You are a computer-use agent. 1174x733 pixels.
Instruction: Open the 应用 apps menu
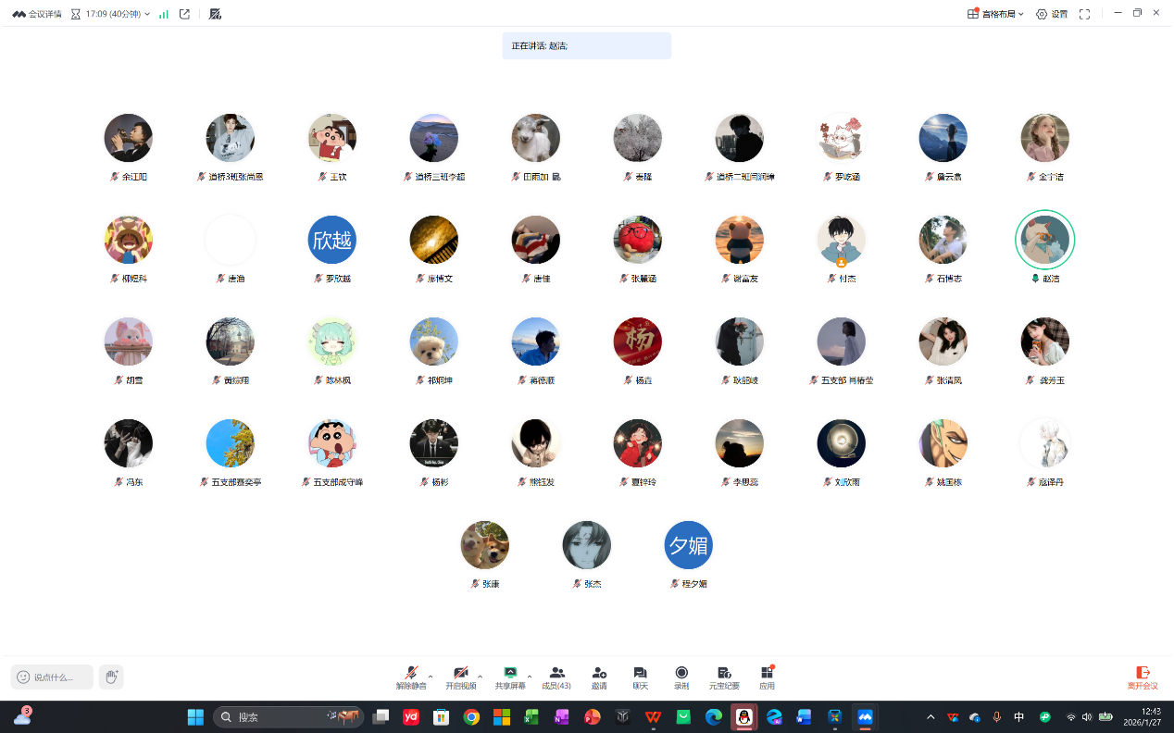pos(767,677)
